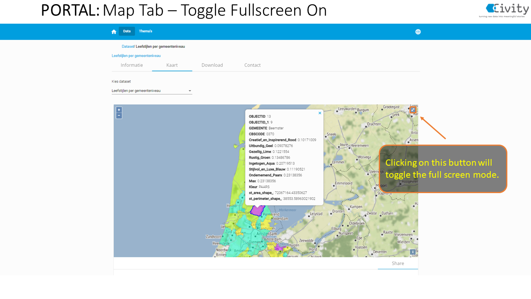Switch to the Informatie tab
531x299 pixels.
coord(132,65)
